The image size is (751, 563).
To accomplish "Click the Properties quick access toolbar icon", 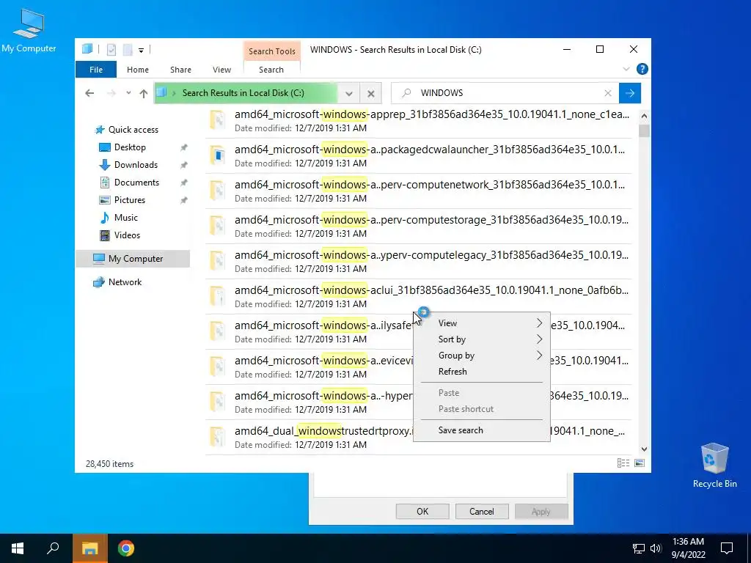I will pos(111,49).
